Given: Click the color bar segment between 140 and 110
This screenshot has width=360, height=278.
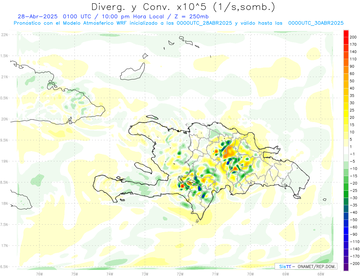Looking at the screenshot, I should pyautogui.click(x=346, y=55).
